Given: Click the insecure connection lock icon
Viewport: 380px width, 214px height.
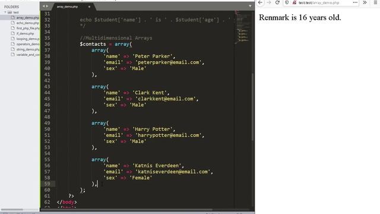Looking at the screenshot, I should (x=294, y=2).
